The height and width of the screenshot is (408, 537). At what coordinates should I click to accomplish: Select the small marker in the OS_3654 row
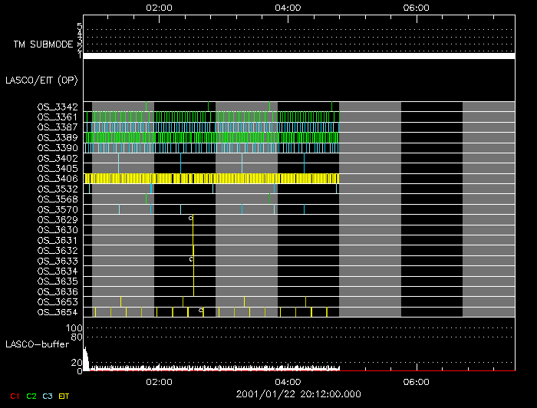pos(201,311)
